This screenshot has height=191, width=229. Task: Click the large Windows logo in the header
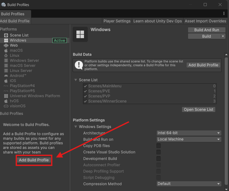coord(80,34)
